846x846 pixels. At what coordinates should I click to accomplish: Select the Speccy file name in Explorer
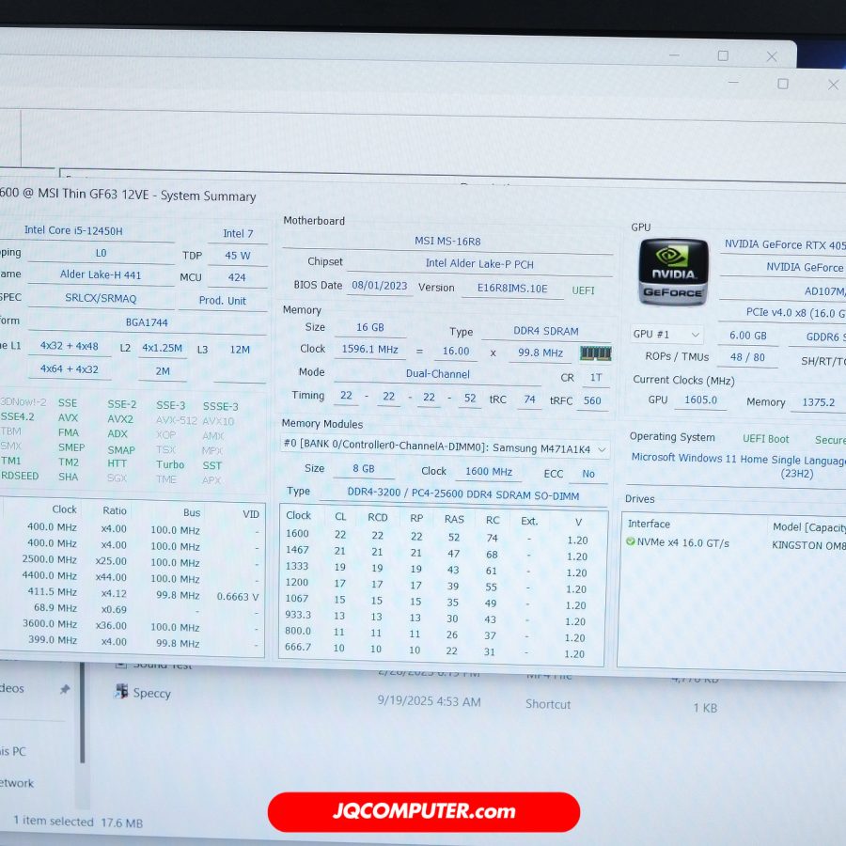point(151,693)
